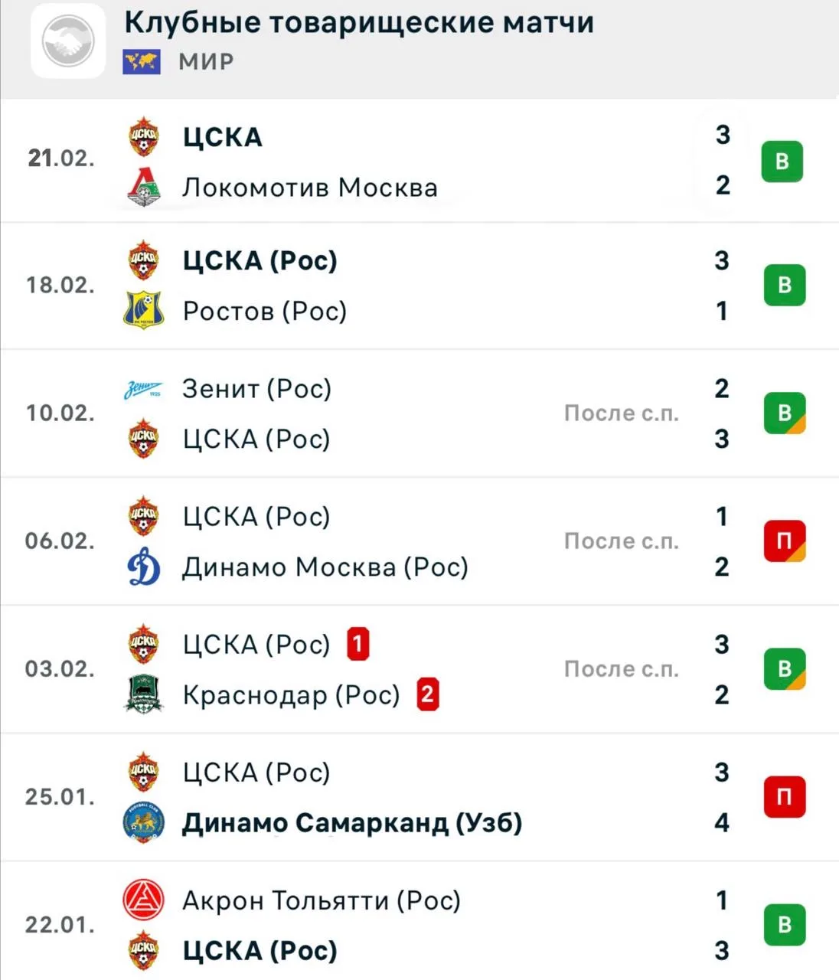Click the handshake friendlies league icon
This screenshot has height=980, width=839.
coord(68,40)
